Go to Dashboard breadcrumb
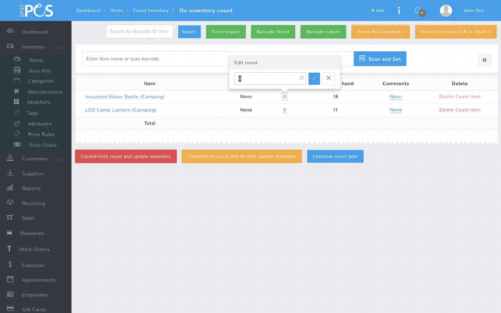The height and width of the screenshot is (313, 501). click(88, 10)
